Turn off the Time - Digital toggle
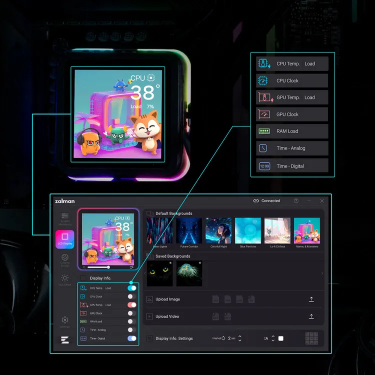The height and width of the screenshot is (375, 375). coord(131,338)
